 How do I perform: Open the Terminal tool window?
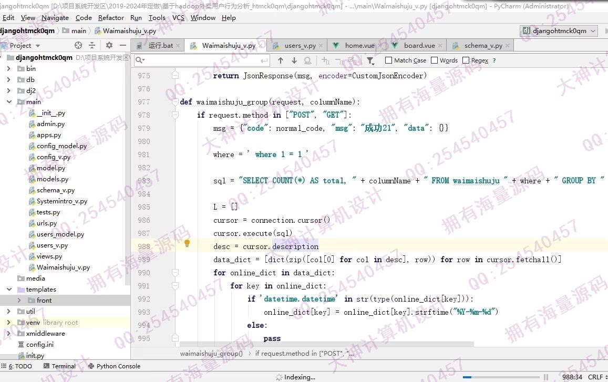60,366
